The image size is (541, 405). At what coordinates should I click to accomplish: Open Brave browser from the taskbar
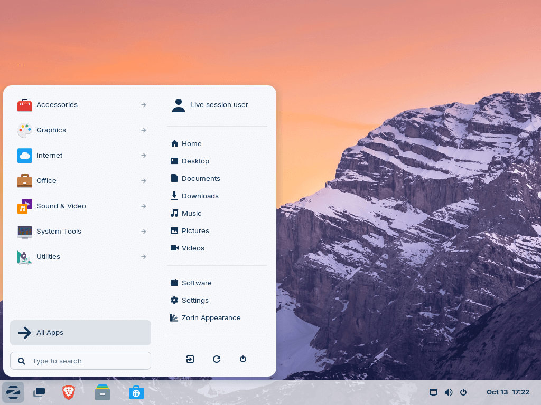coord(69,392)
